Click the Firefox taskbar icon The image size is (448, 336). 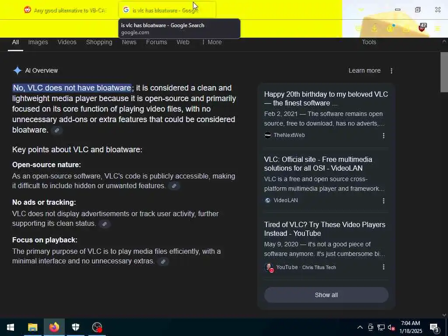point(54,327)
